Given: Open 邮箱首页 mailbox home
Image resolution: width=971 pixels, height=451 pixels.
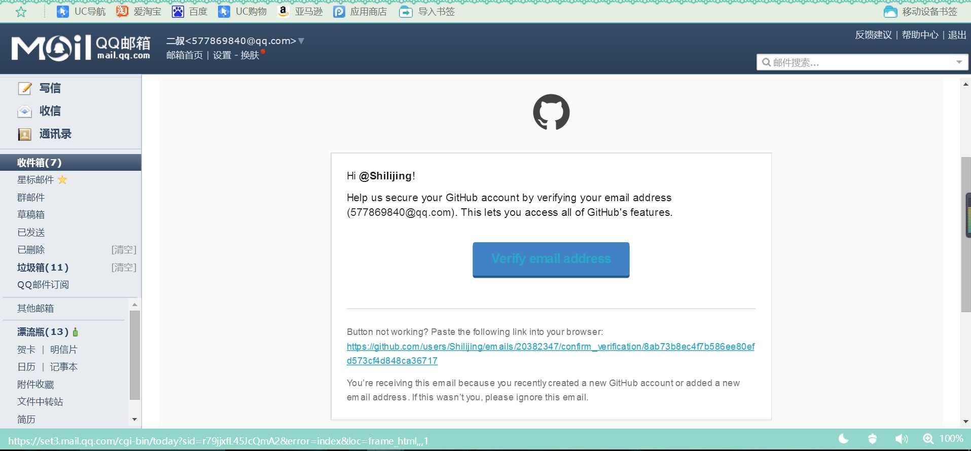Looking at the screenshot, I should [185, 55].
